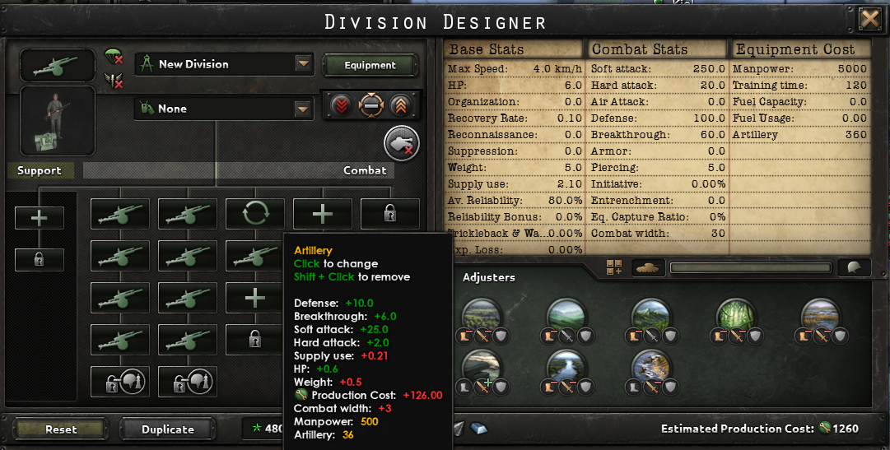Toggle the tank equipment filter button

click(648, 267)
